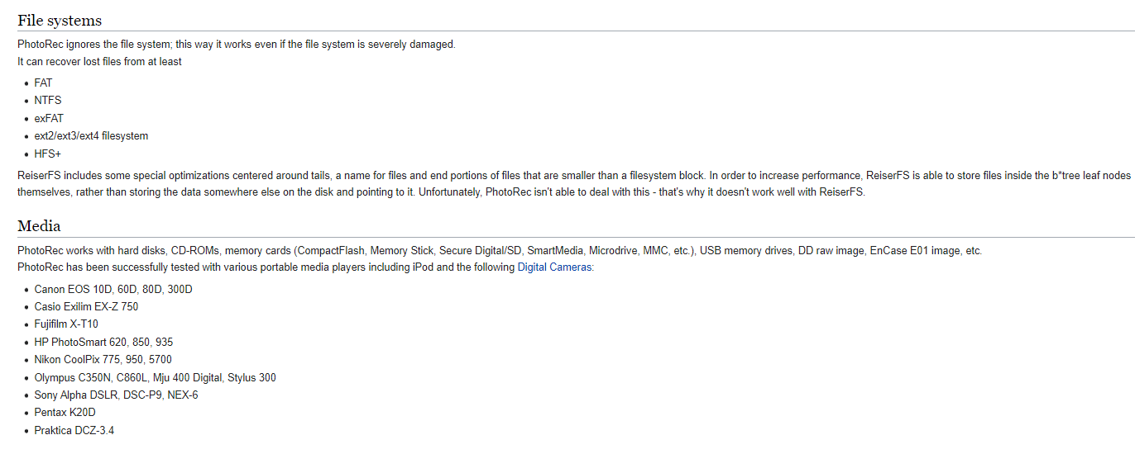Click Canon EOS 10D, 60D, 80D, 300D
This screenshot has height=454, width=1135.
(113, 290)
